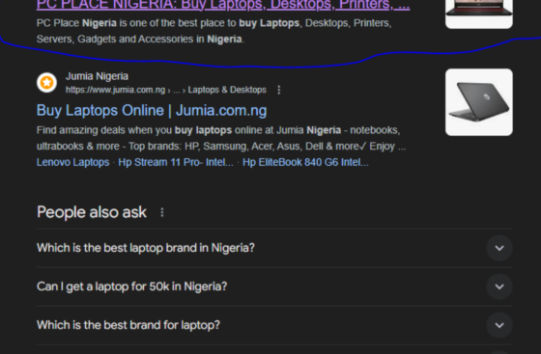
Task: Click question text Can I get a laptop for 50k in Nigeria?
Action: (x=131, y=286)
